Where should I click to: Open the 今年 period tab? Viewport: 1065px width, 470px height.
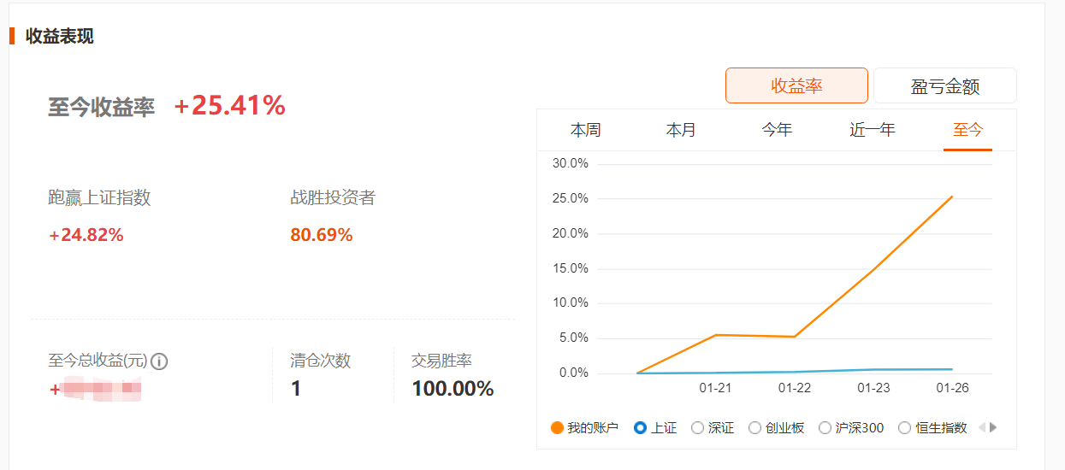(x=777, y=130)
